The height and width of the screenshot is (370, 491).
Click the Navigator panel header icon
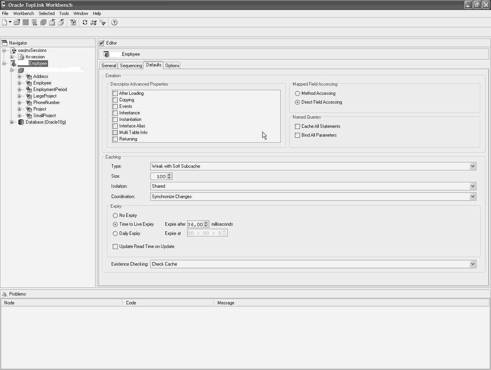(5, 43)
